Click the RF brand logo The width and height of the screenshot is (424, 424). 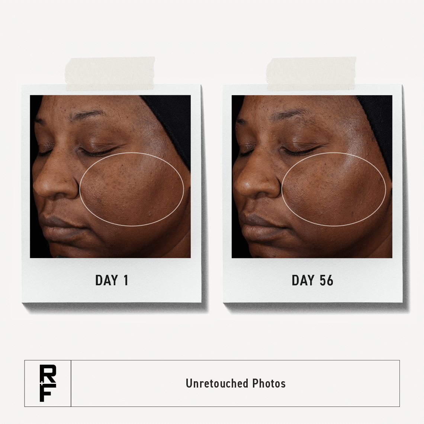tap(48, 383)
